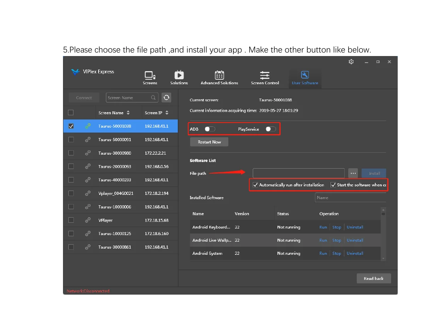Open the Solutions tab
Image resolution: width=446 pixels, height=312 pixels.
point(179,78)
